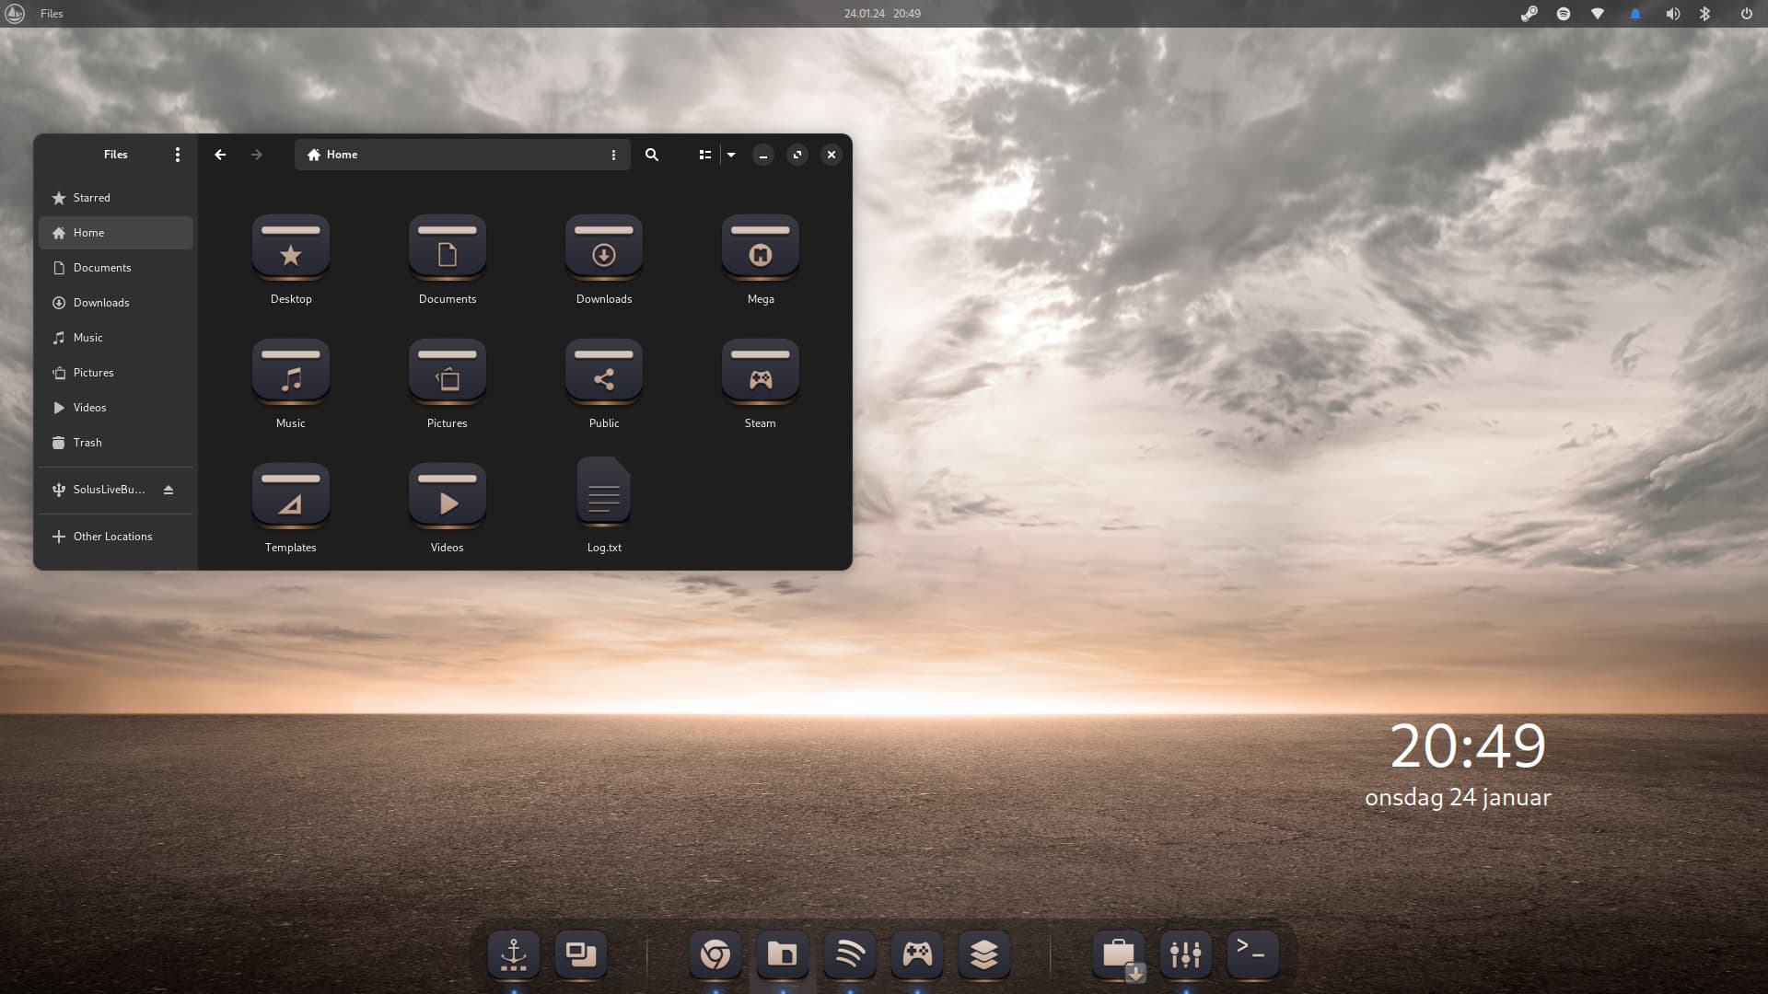Open the Steam folder
Image resolution: width=1768 pixels, height=994 pixels.
tap(761, 373)
